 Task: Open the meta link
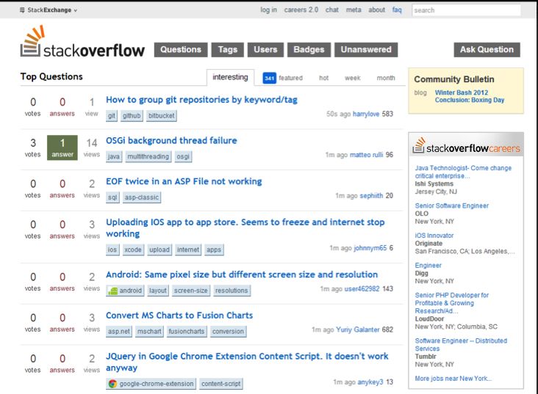pos(354,10)
